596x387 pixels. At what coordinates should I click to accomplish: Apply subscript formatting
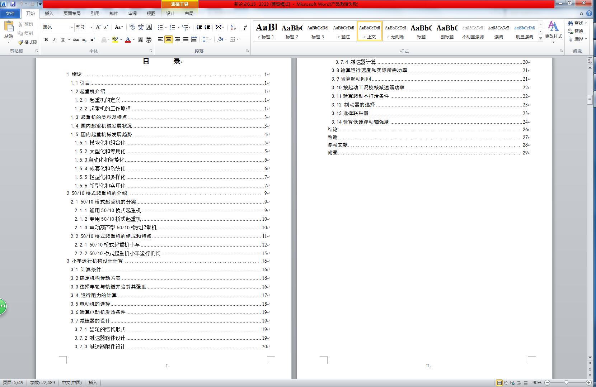click(x=84, y=40)
